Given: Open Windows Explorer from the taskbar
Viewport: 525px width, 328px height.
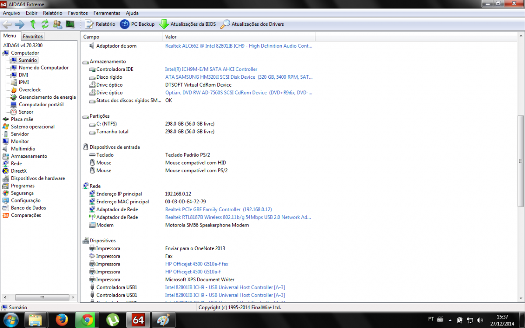Looking at the screenshot, I should [x=35, y=320].
